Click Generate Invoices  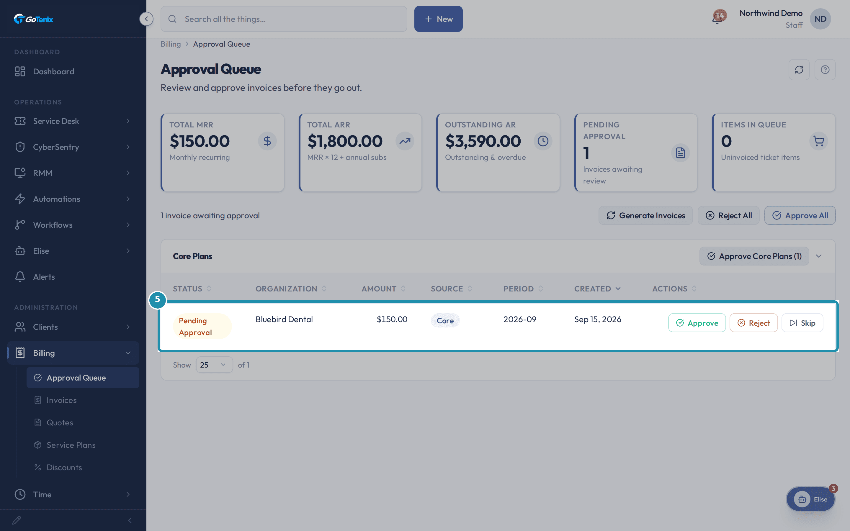pyautogui.click(x=645, y=216)
